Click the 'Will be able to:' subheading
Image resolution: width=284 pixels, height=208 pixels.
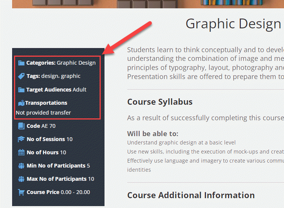153,134
